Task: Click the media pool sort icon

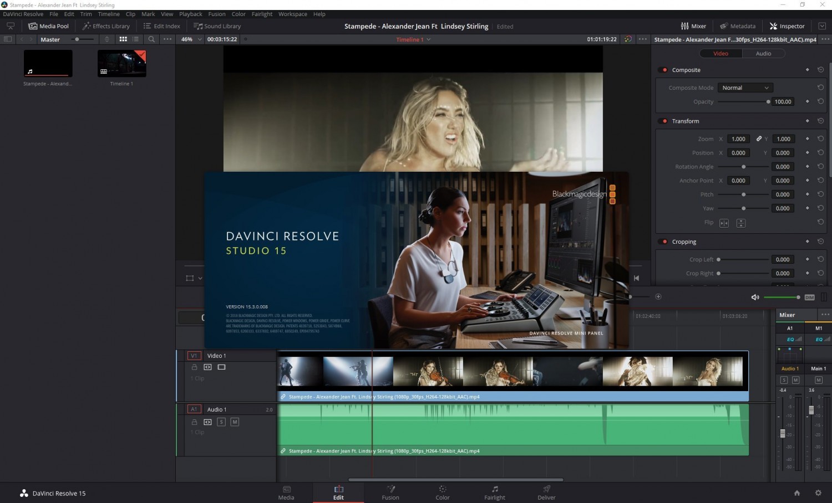Action: 107,39
